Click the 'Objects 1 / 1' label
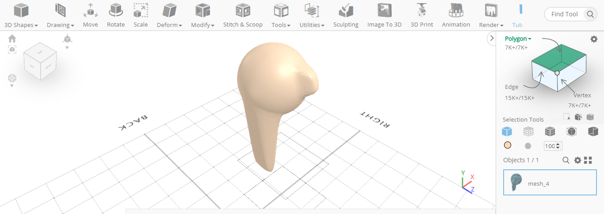The image size is (604, 214). coord(521,160)
